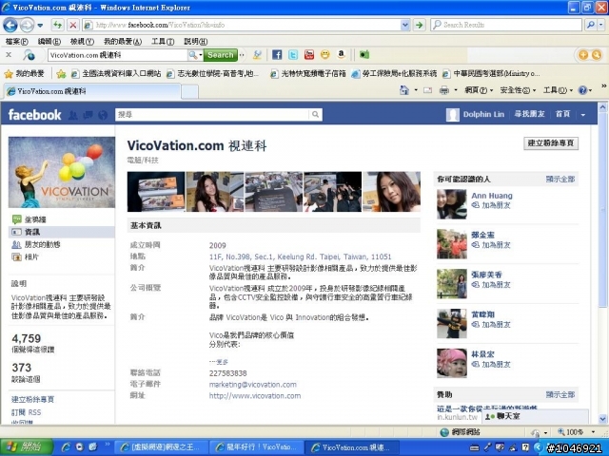The height and width of the screenshot is (456, 609).
Task: Click the Home icon in command bar
Action: 404,90
